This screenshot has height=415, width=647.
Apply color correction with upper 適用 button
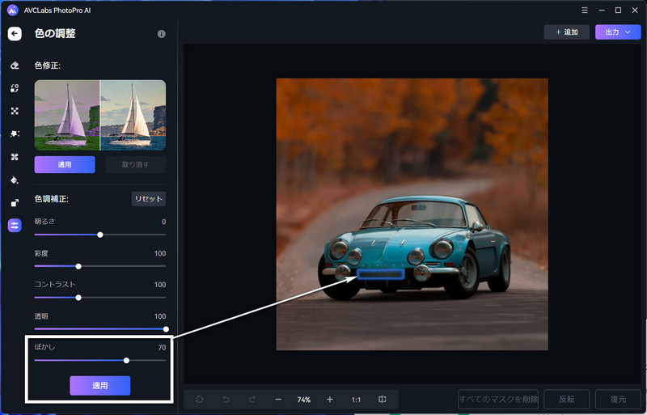(65, 164)
